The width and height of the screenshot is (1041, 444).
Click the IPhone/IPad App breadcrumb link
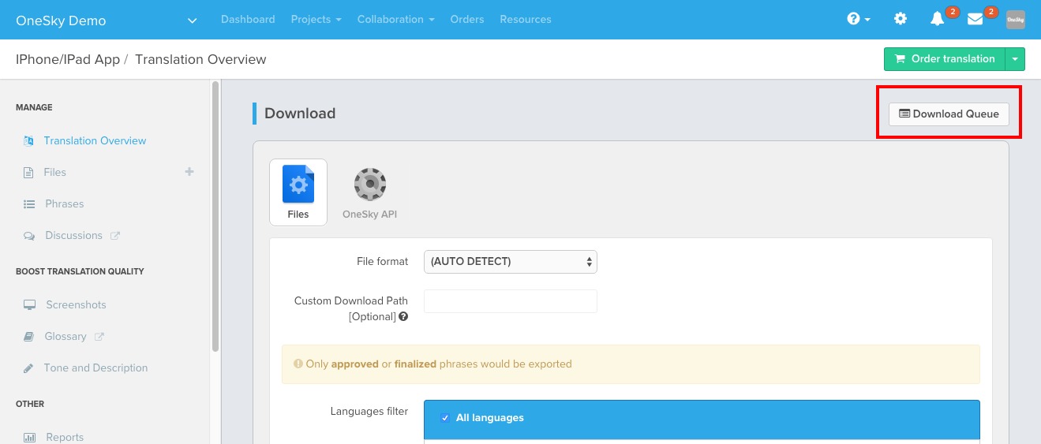click(68, 59)
